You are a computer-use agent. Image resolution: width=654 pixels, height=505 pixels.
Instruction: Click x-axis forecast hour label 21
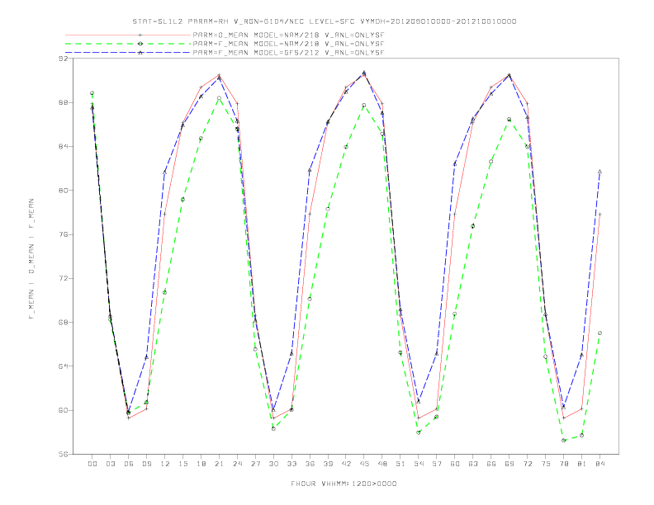pyautogui.click(x=220, y=464)
